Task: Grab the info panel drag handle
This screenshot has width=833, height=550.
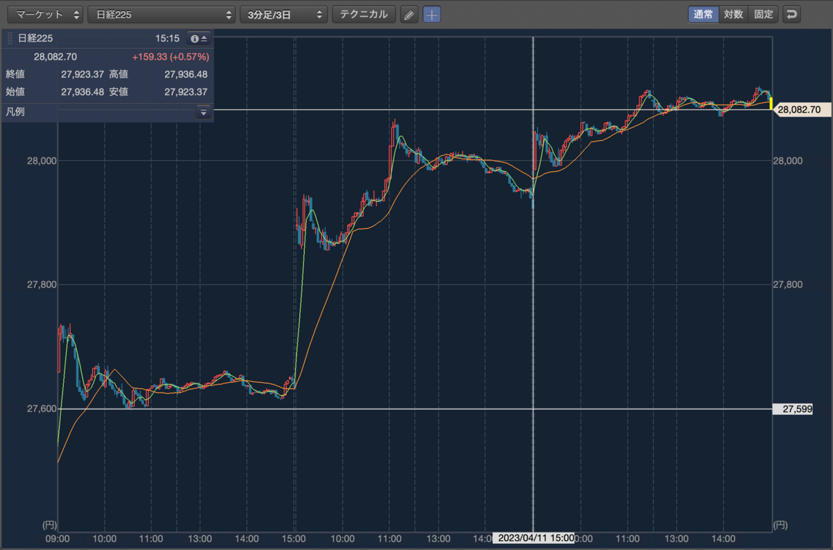Action: click(10, 39)
